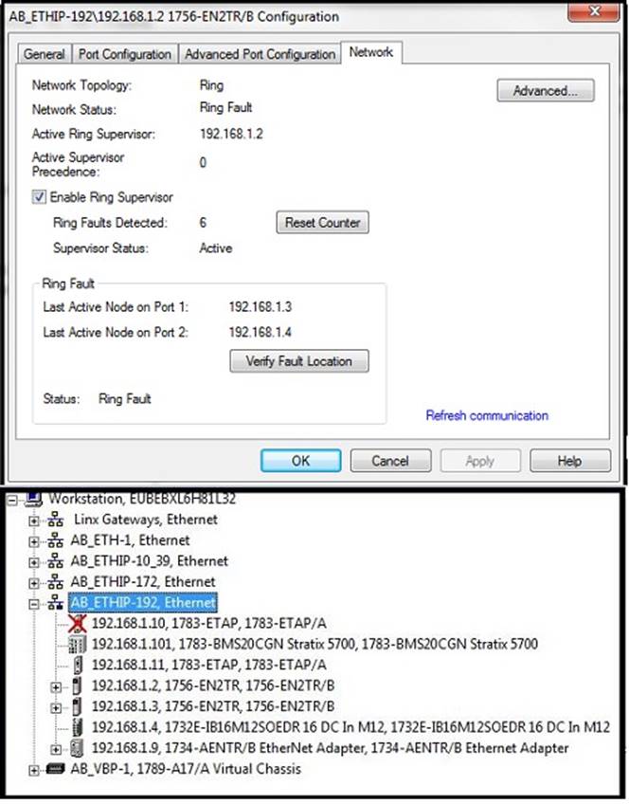Click the 192.168.1.3 EN2TR module icon

pyautogui.click(x=77, y=706)
